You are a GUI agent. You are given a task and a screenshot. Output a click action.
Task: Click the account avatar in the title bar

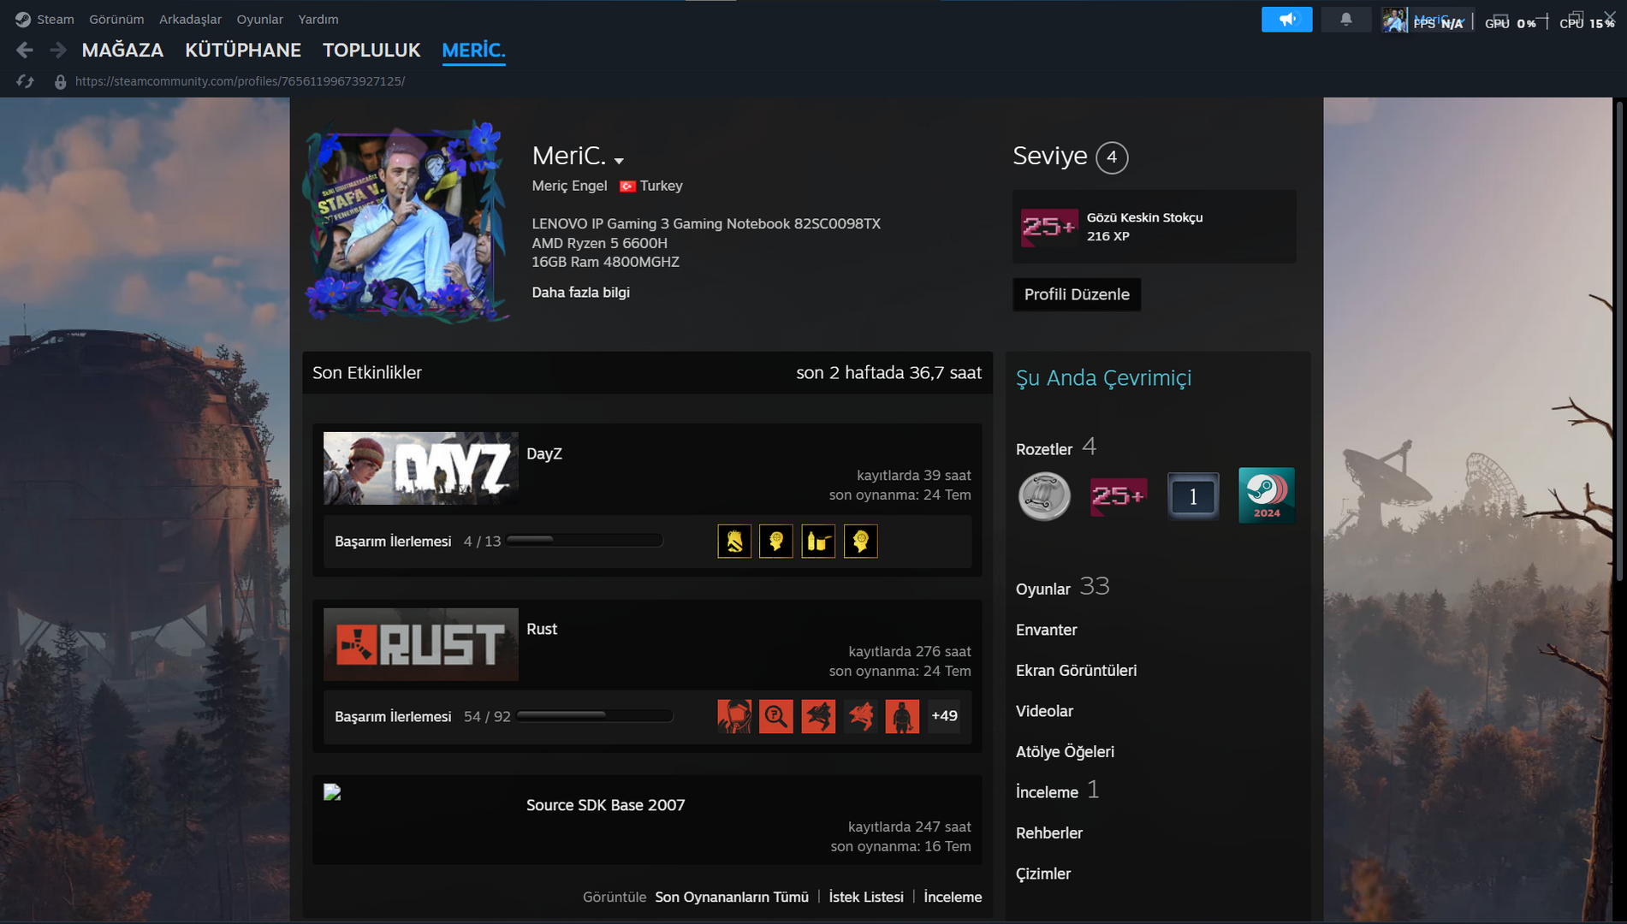coord(1394,20)
